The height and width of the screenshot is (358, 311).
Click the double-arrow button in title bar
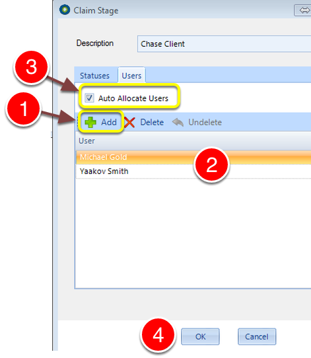pyautogui.click(x=303, y=11)
